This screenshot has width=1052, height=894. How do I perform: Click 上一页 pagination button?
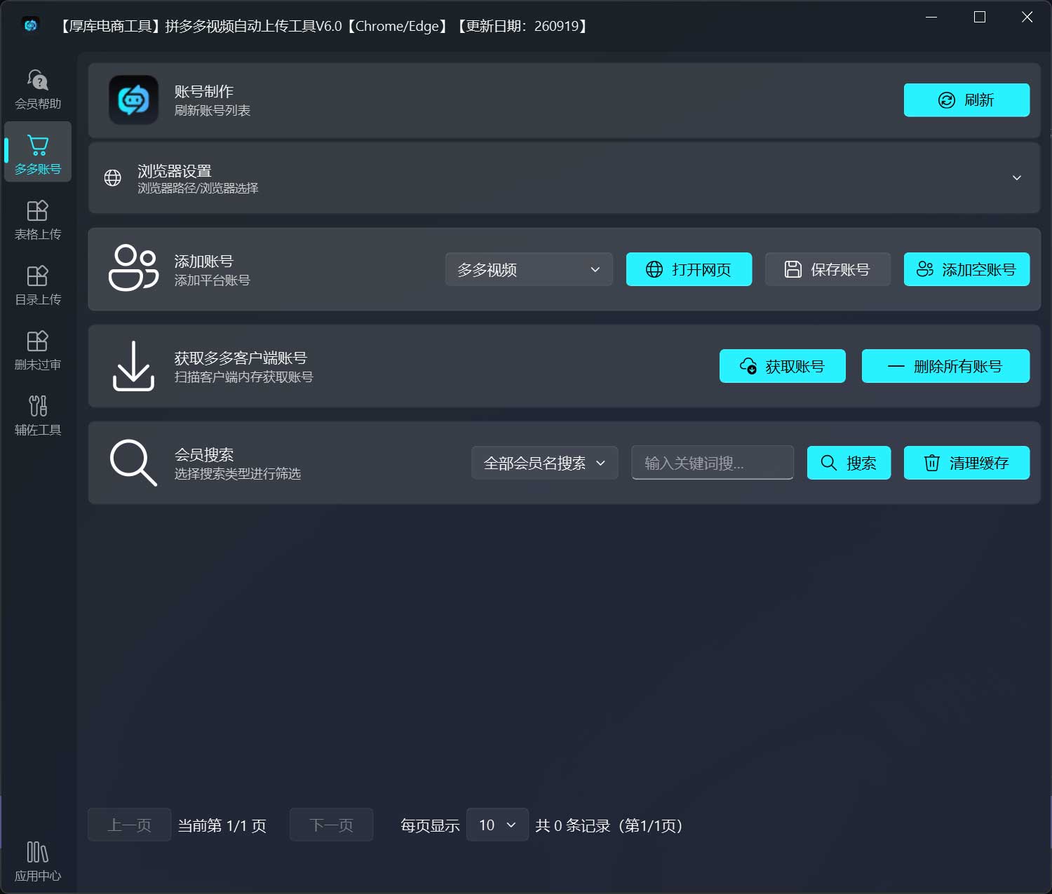coord(129,825)
